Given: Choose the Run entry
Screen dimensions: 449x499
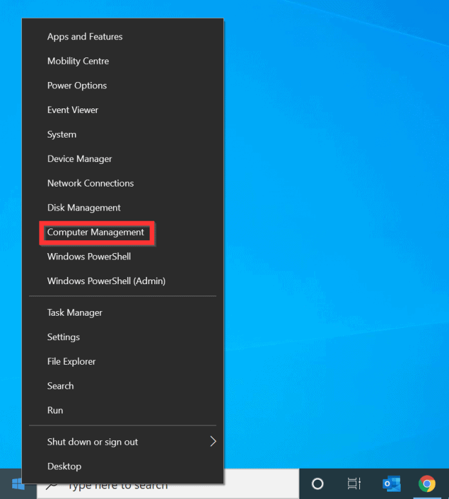Looking at the screenshot, I should [x=55, y=411].
